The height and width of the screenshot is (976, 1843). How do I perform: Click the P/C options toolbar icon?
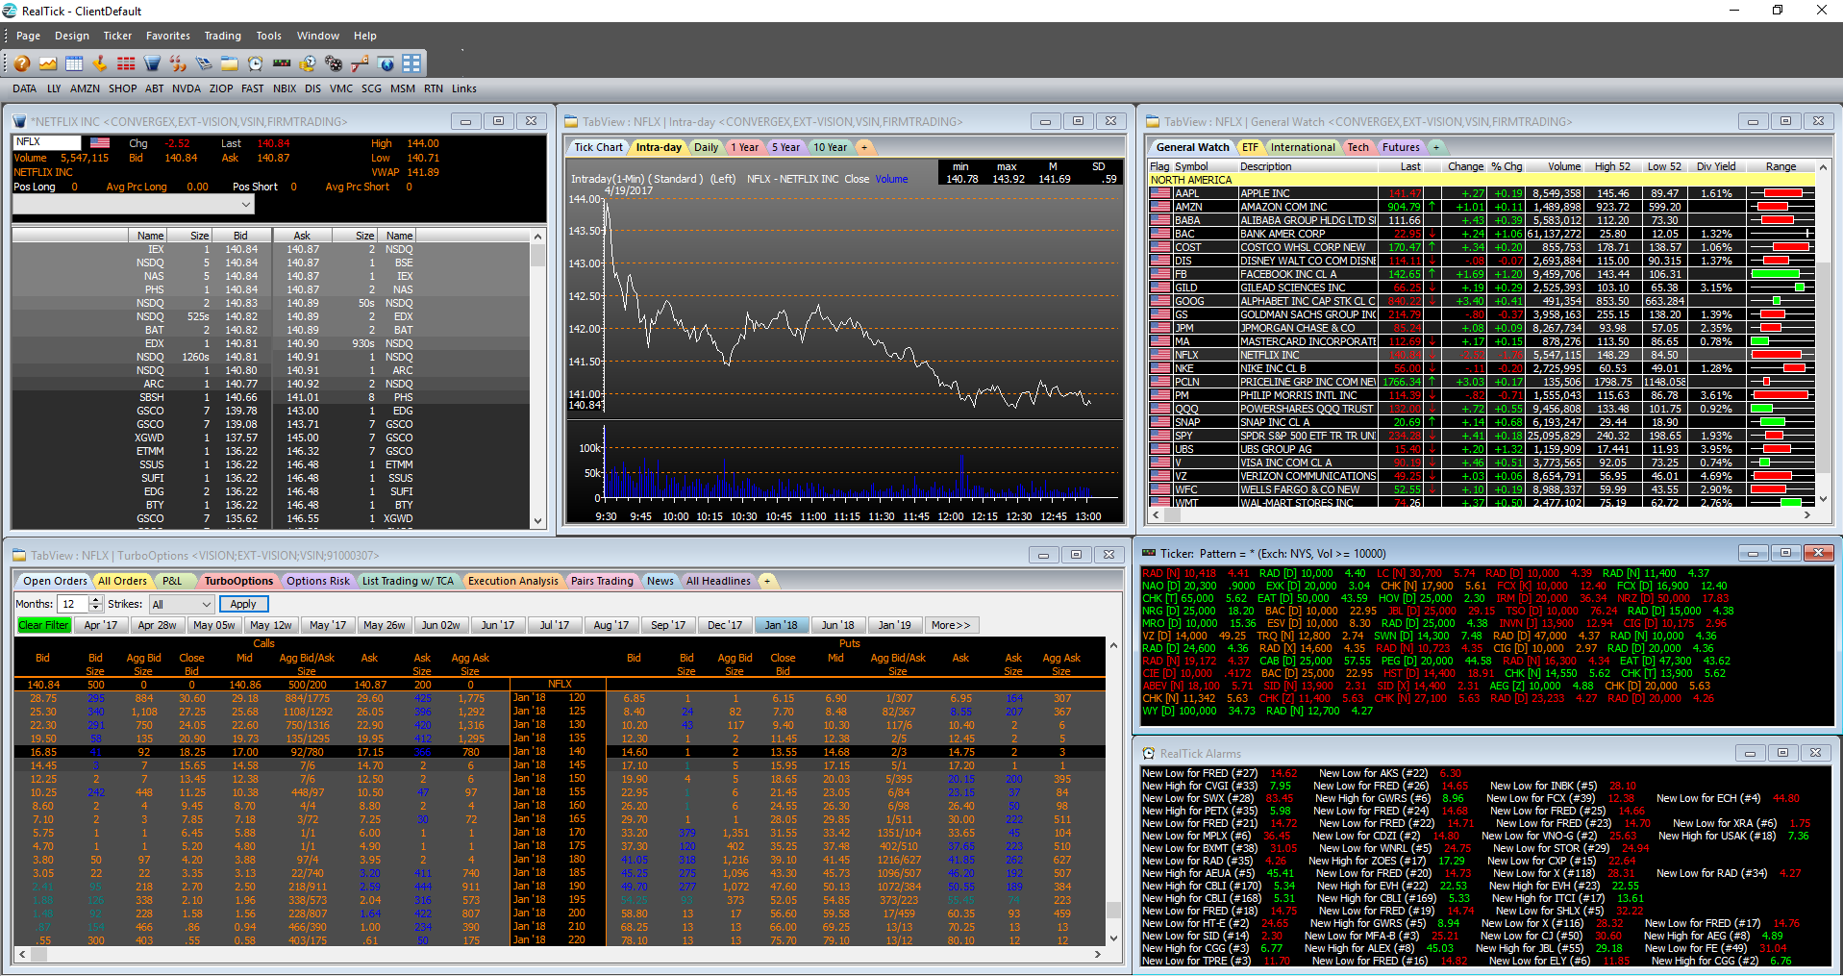coord(360,63)
